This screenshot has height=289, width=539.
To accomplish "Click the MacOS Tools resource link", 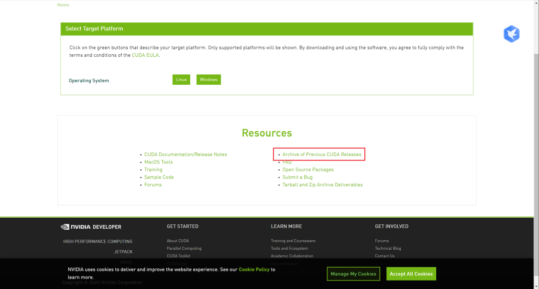I will pyautogui.click(x=158, y=162).
